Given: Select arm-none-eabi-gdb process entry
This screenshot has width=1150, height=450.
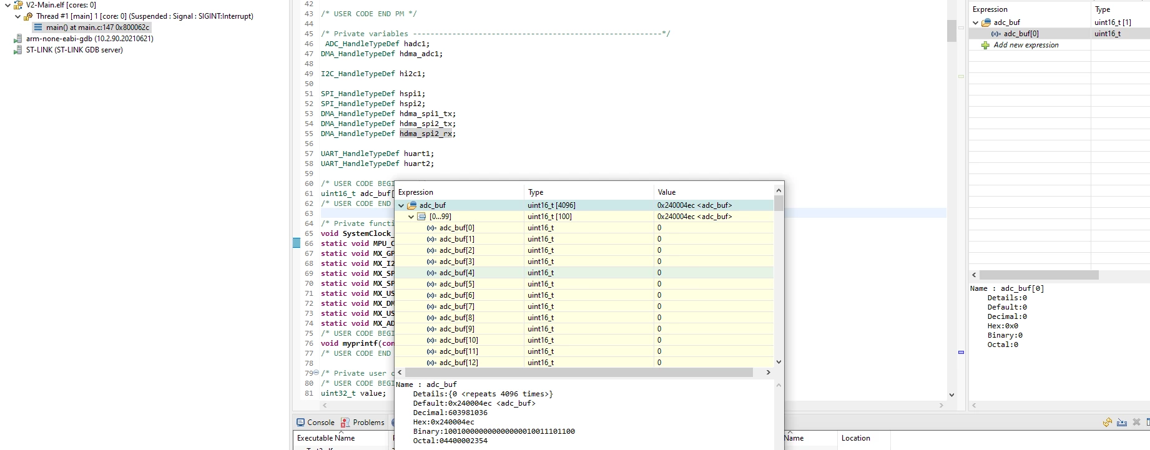Looking at the screenshot, I should tap(89, 39).
